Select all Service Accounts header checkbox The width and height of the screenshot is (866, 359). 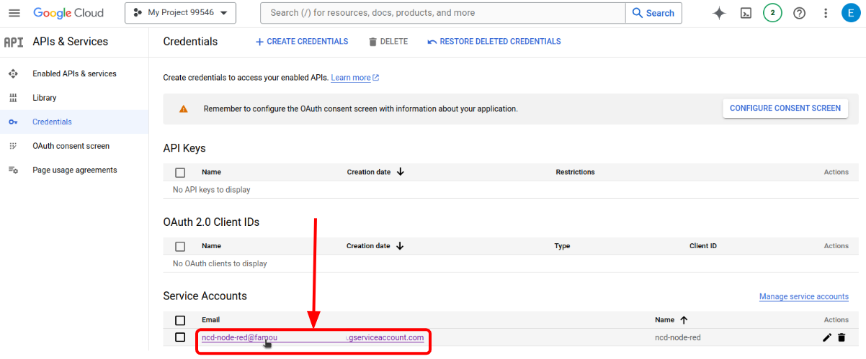click(180, 320)
